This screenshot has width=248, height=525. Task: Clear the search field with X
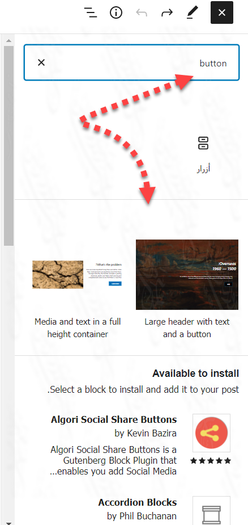tap(41, 62)
